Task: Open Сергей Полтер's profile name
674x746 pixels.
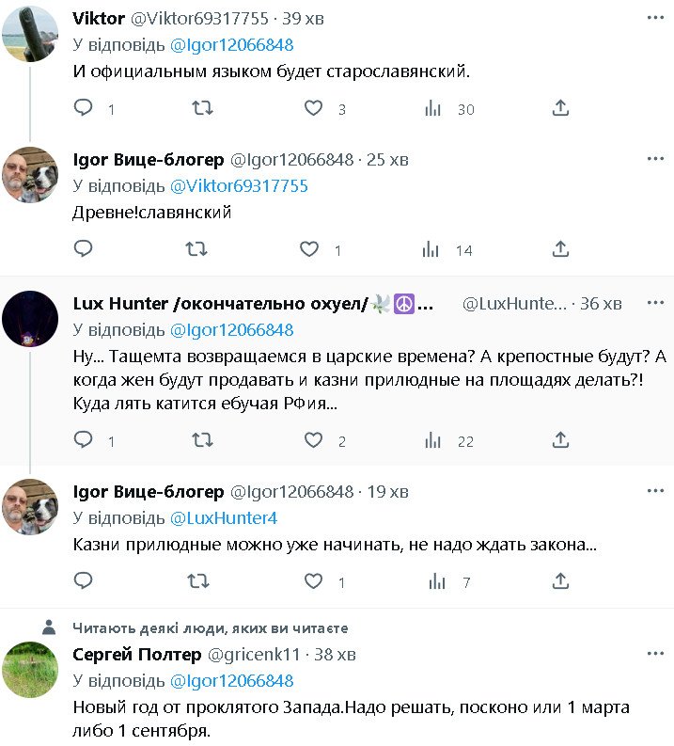Action: pyautogui.click(x=135, y=654)
